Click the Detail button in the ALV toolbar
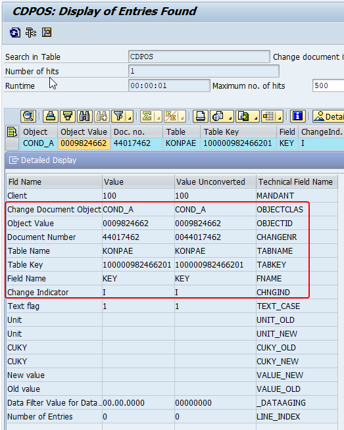Screen dimensions: 344x430 point(328,116)
